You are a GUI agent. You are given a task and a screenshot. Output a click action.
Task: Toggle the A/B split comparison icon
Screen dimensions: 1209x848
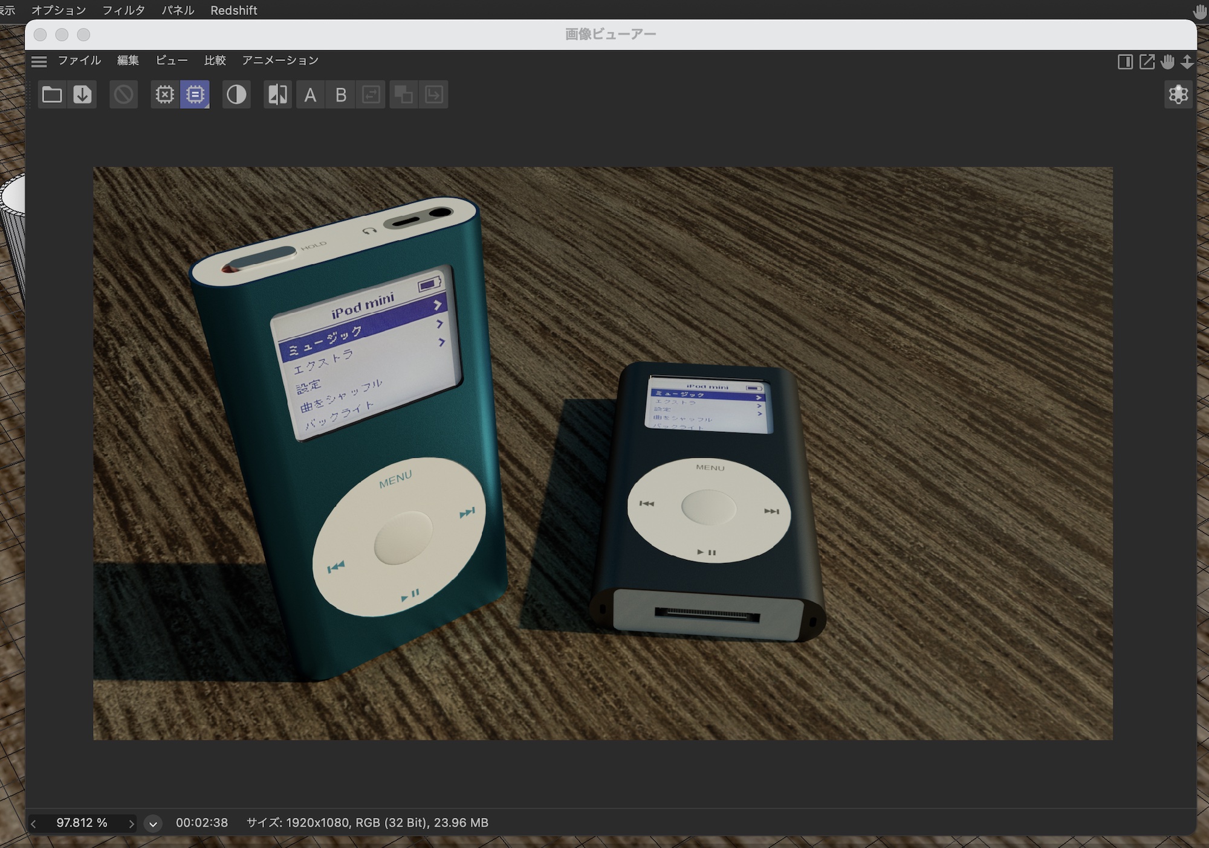pyautogui.click(x=278, y=95)
